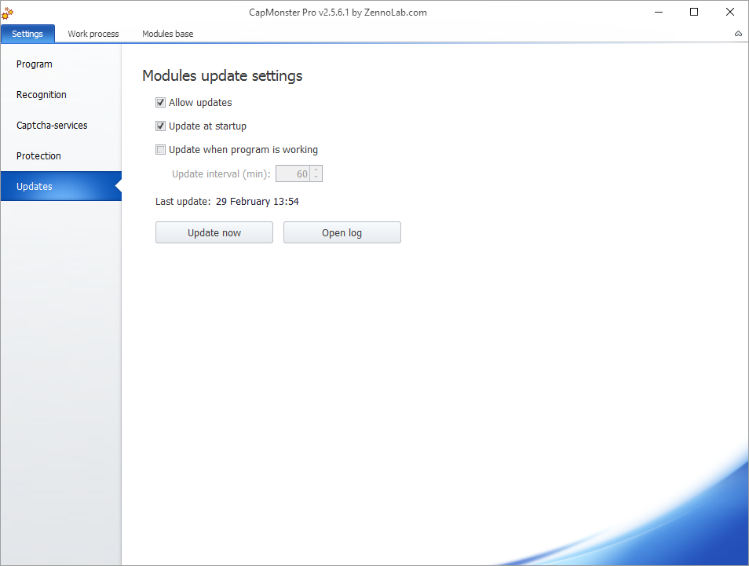Enable Update when program is working
The width and height of the screenshot is (749, 566).
pyautogui.click(x=160, y=149)
